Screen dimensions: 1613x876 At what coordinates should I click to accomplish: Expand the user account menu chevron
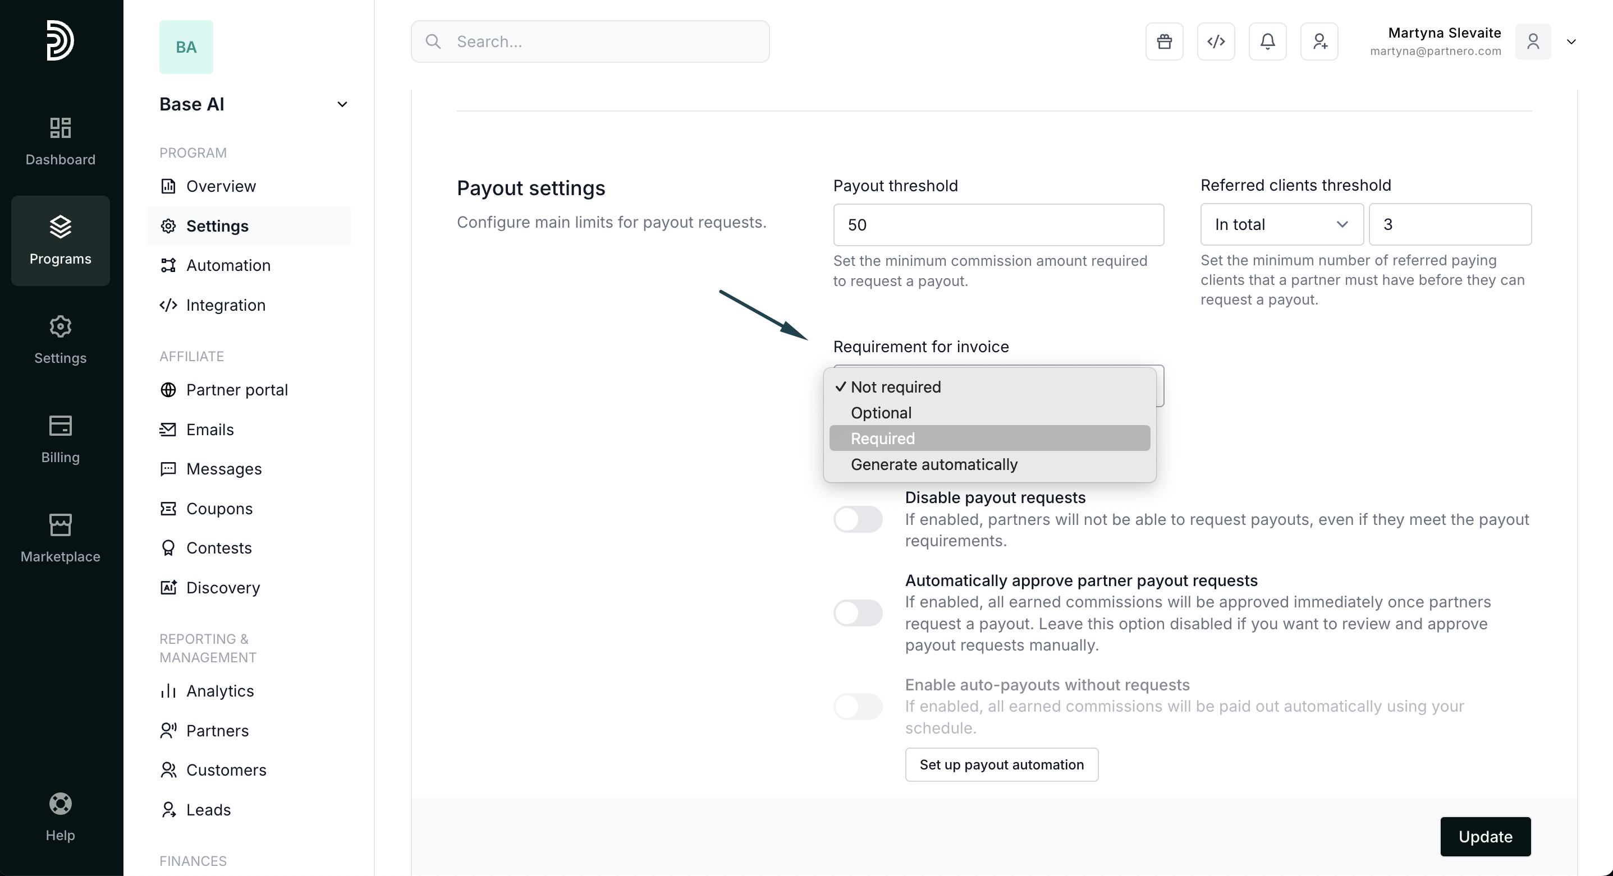coord(1571,42)
